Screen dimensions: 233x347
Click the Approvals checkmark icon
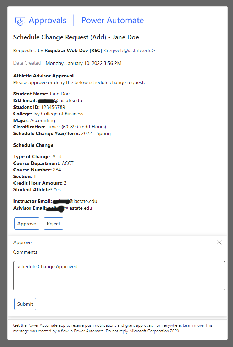20,21
